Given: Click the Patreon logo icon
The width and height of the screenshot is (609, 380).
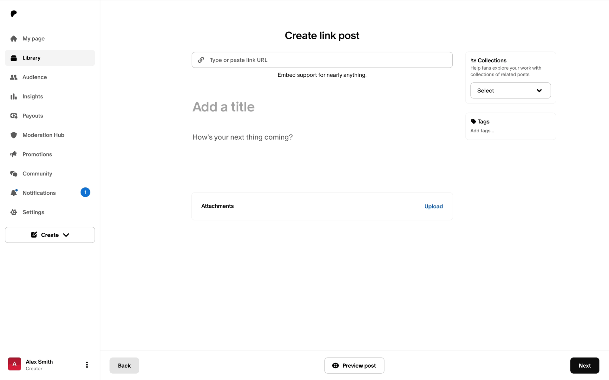Looking at the screenshot, I should click(x=14, y=14).
